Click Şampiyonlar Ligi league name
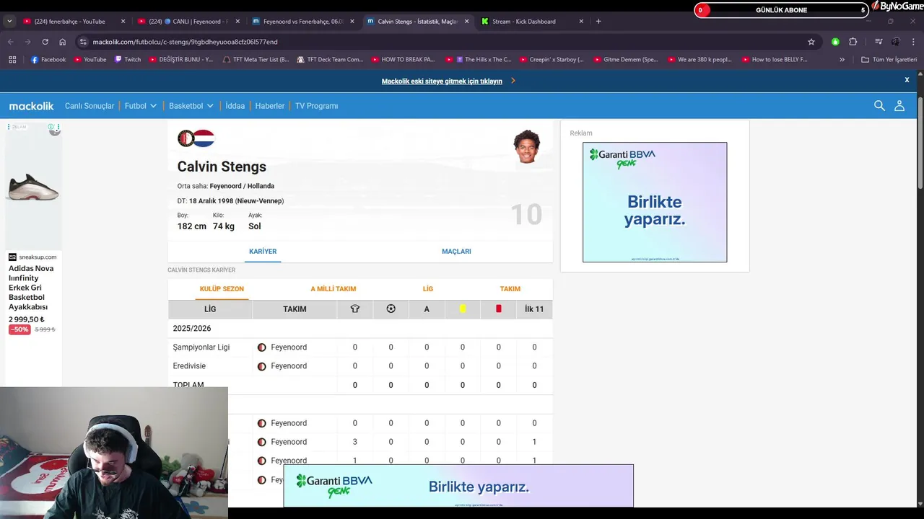The image size is (924, 519). tap(201, 347)
